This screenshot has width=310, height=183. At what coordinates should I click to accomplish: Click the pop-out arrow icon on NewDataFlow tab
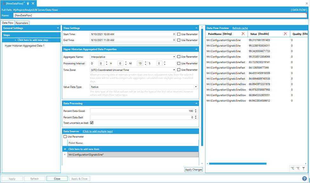click(28, 3)
